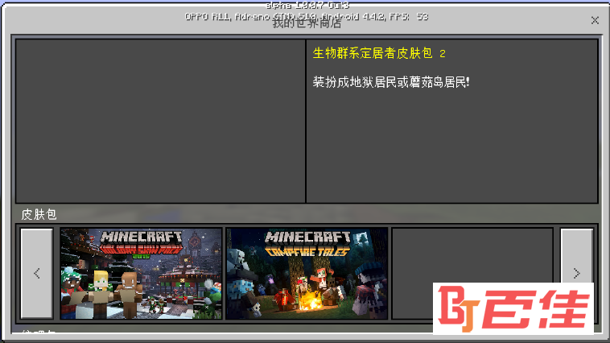610x343 pixels.
Task: Click the 我的世界商店 window title
Action: tap(307, 23)
